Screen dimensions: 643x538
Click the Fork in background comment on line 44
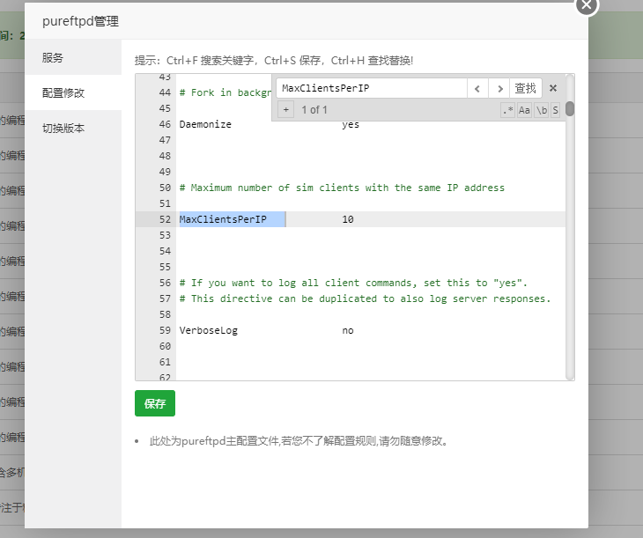(x=225, y=92)
